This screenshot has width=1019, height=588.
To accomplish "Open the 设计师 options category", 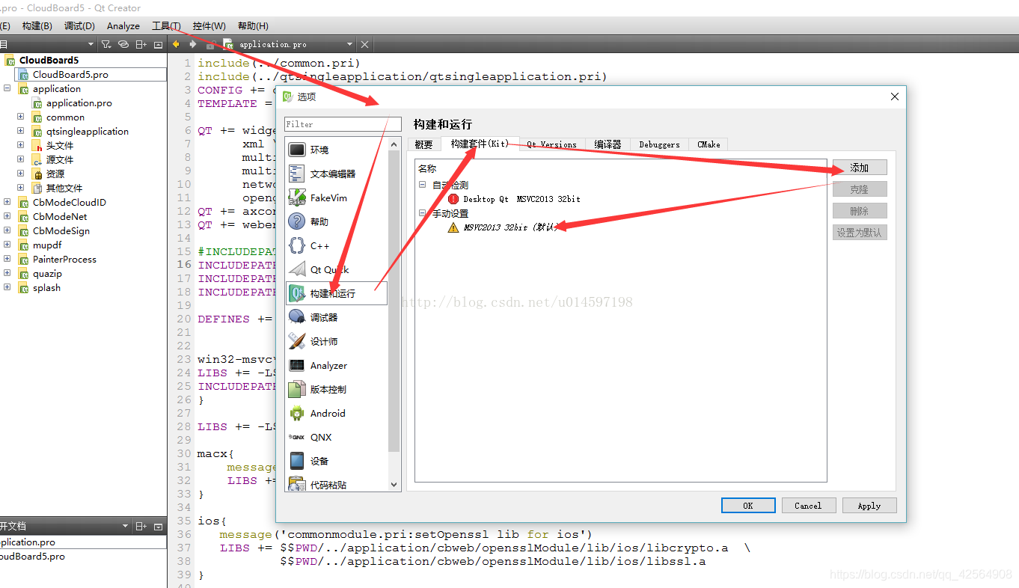I will click(x=337, y=341).
